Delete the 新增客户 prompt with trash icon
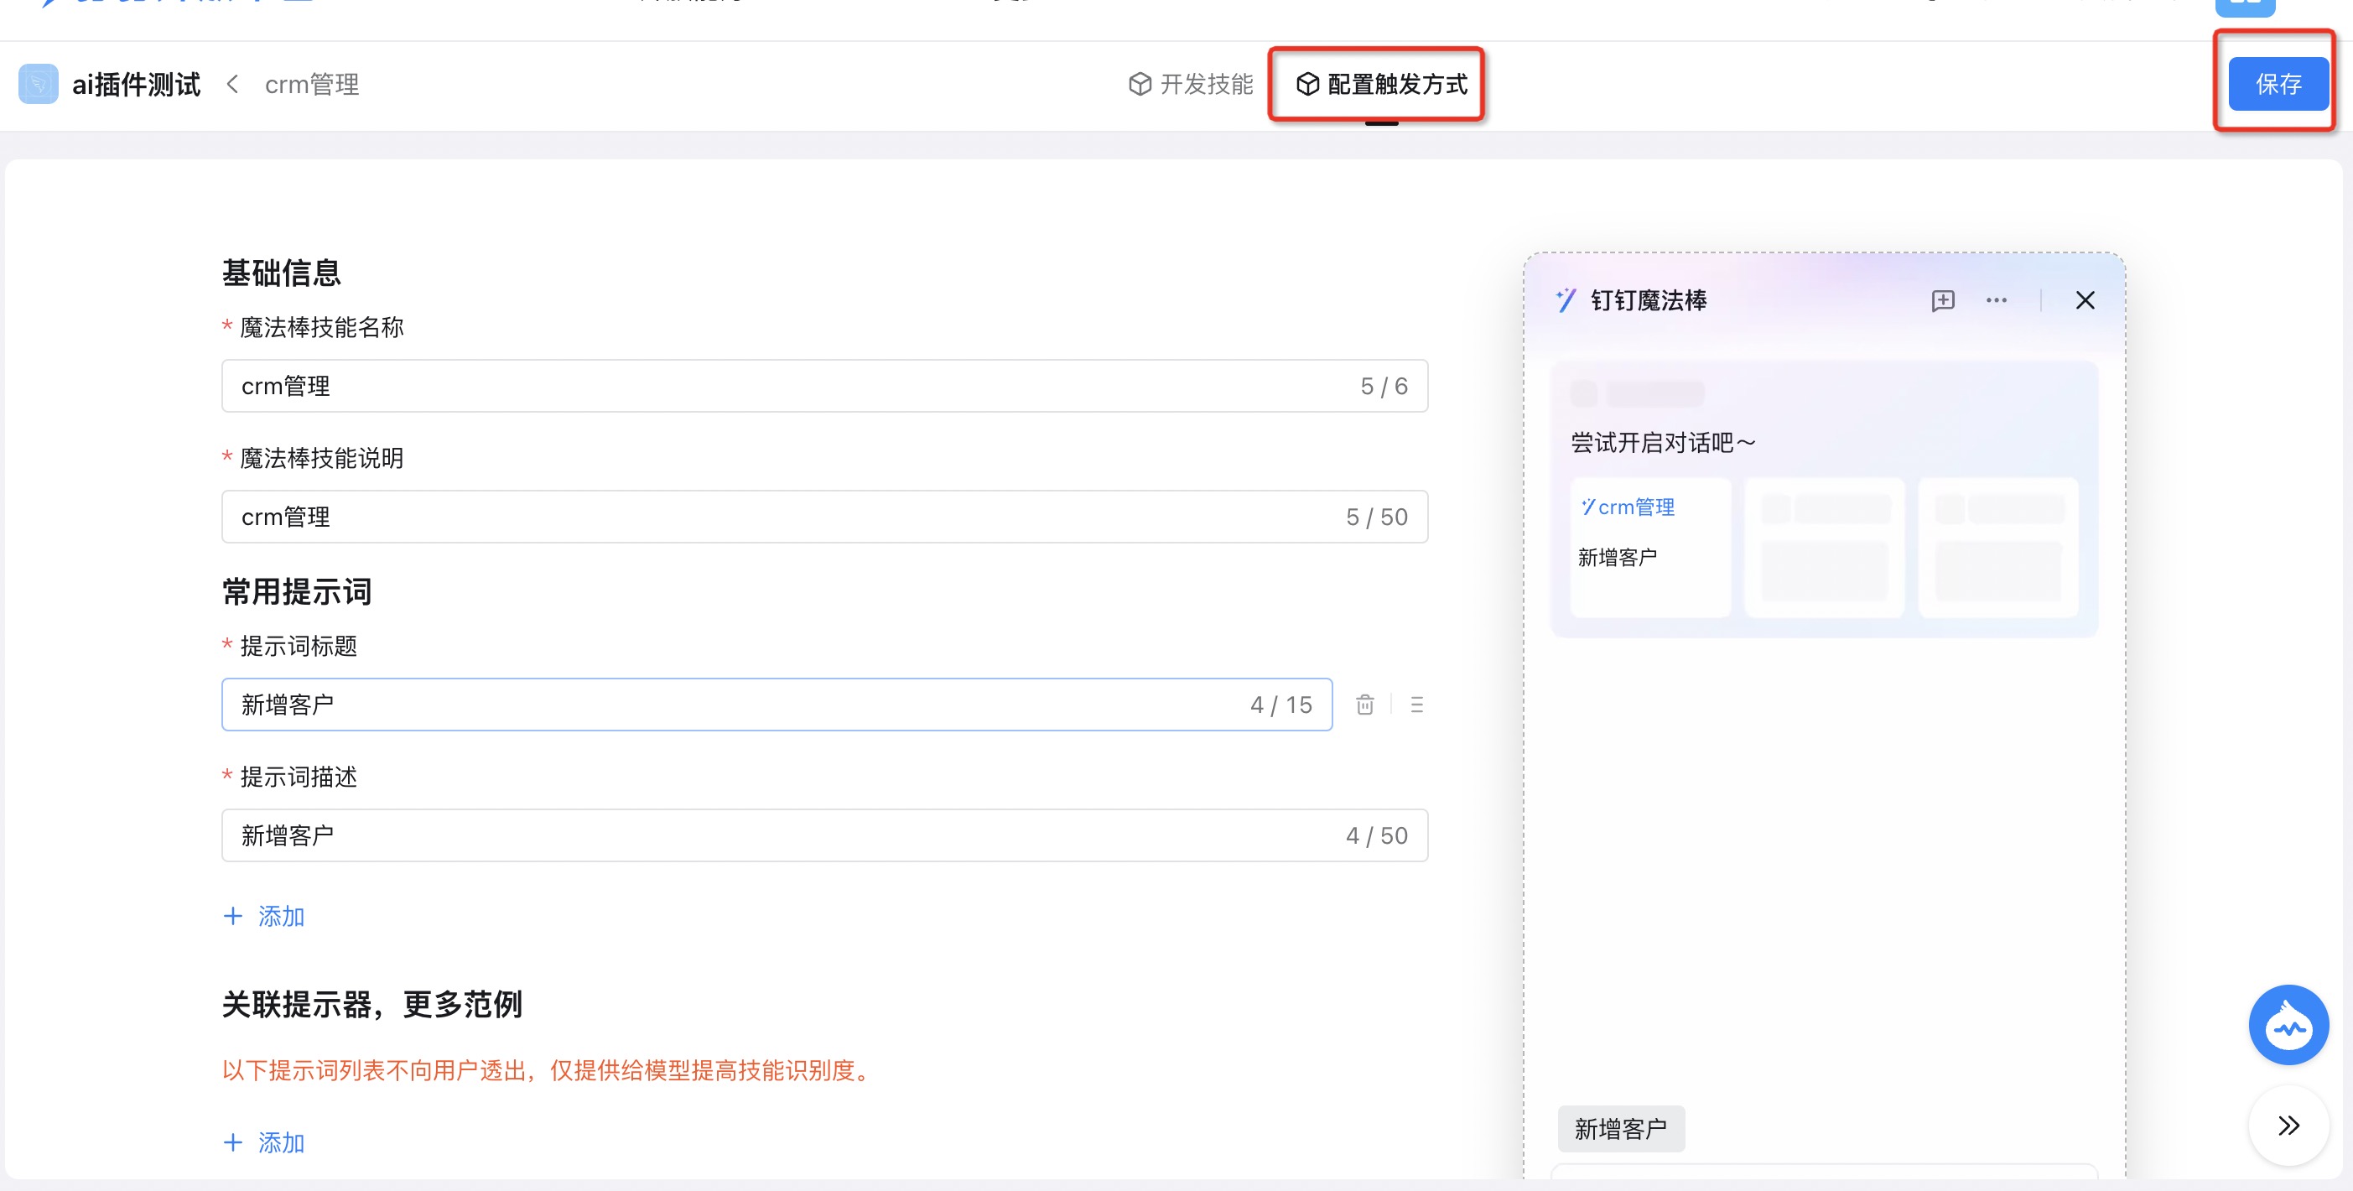Image resolution: width=2353 pixels, height=1191 pixels. 1364,705
